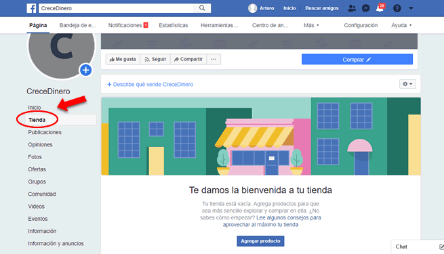Viewport: 444px width, 254px height.
Task: Open Arturo's profile avatar
Action: click(252, 8)
